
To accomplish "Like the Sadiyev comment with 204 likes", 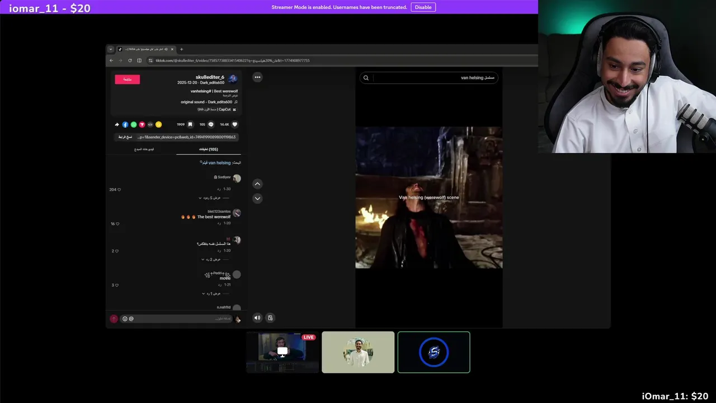I will pos(119,190).
